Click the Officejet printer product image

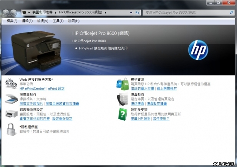(36, 50)
